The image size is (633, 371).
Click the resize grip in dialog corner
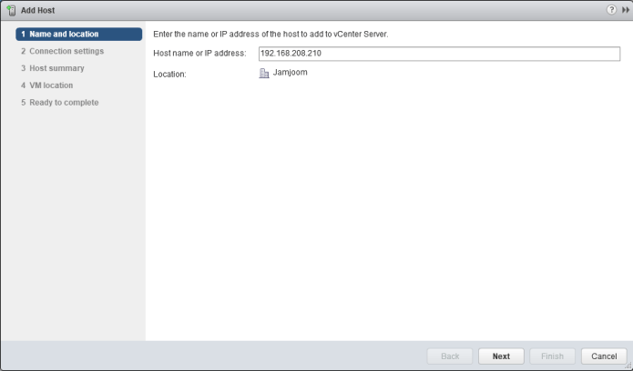click(x=628, y=366)
